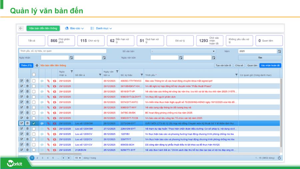Select the 0 Quan tâm tab

[269, 41]
